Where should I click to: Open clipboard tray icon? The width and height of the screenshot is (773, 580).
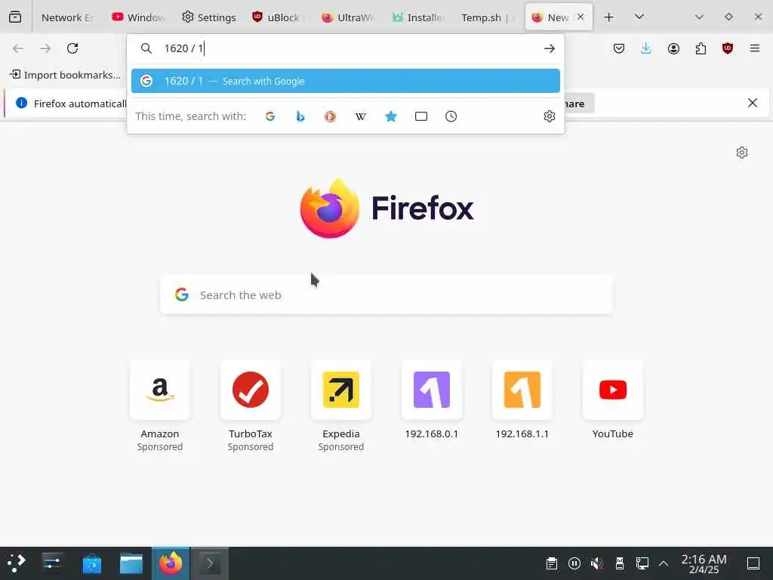pos(552,563)
